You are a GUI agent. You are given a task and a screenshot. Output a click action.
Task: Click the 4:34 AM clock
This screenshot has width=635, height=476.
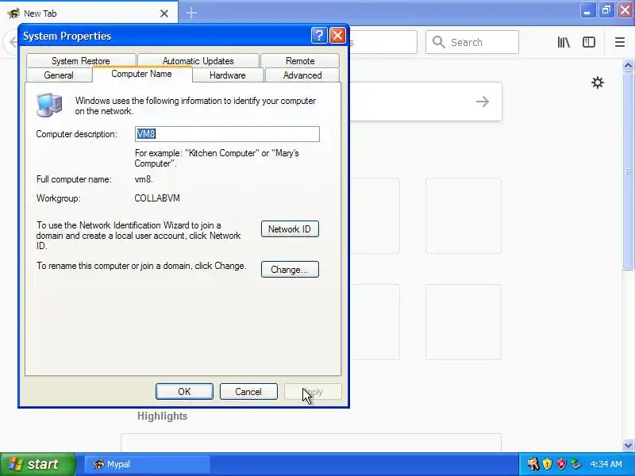(606, 464)
